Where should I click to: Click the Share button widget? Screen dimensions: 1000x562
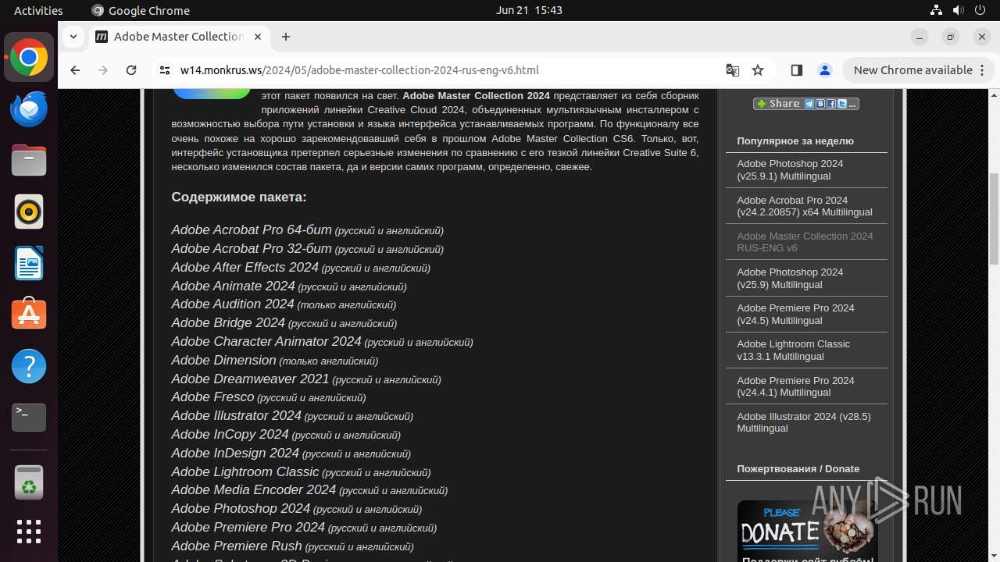click(806, 104)
